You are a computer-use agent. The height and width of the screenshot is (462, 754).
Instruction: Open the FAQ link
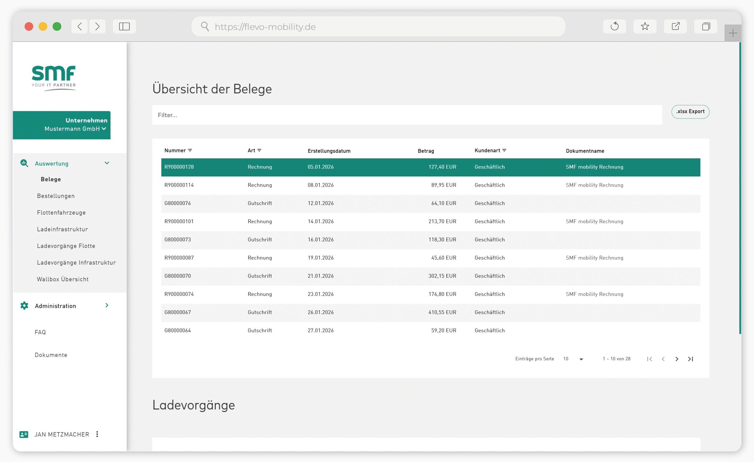coord(40,332)
